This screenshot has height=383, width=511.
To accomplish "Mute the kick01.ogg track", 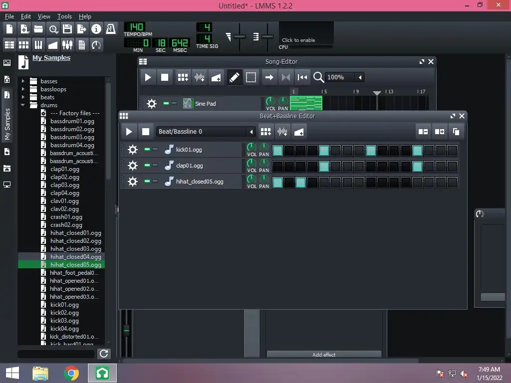I will point(147,149).
